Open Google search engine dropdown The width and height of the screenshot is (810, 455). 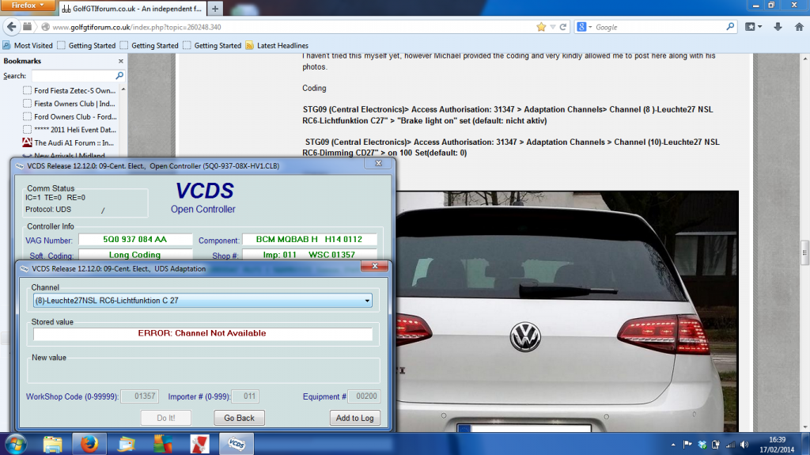(584, 27)
